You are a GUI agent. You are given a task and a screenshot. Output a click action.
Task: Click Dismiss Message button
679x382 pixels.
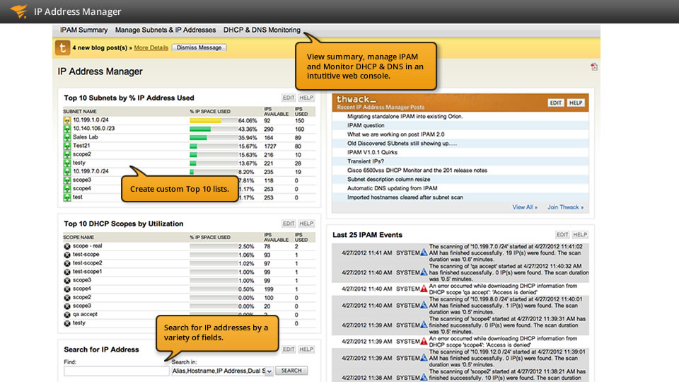199,47
